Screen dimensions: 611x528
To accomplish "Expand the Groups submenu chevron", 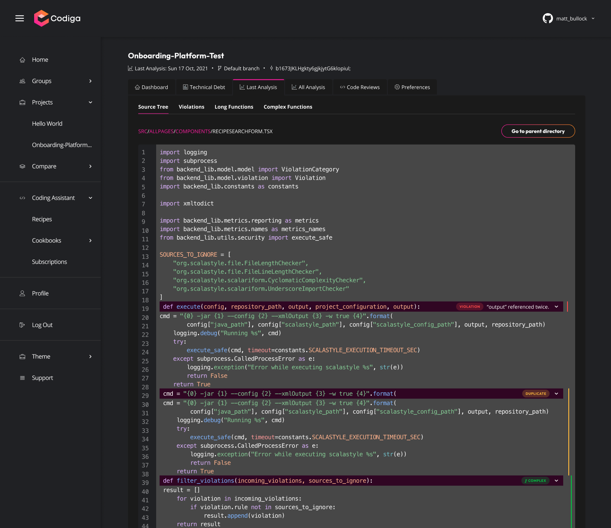I will pos(90,81).
